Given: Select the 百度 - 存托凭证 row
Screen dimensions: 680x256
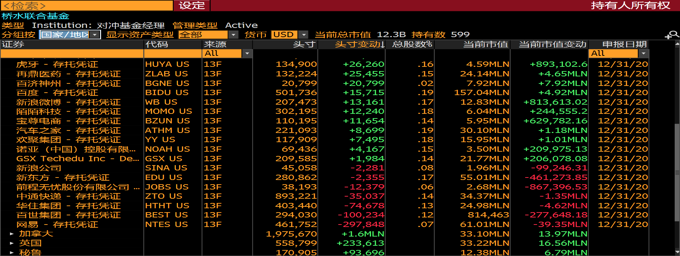Looking at the screenshot, I should [325, 93].
